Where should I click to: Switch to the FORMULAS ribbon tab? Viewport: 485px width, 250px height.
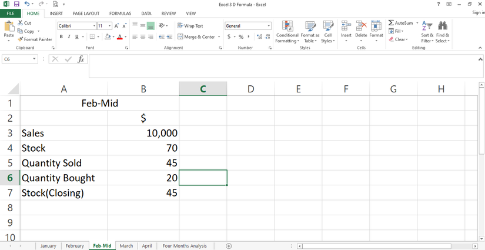[120, 13]
